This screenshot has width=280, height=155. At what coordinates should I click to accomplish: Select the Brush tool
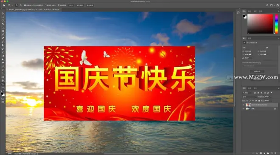pos(3,42)
